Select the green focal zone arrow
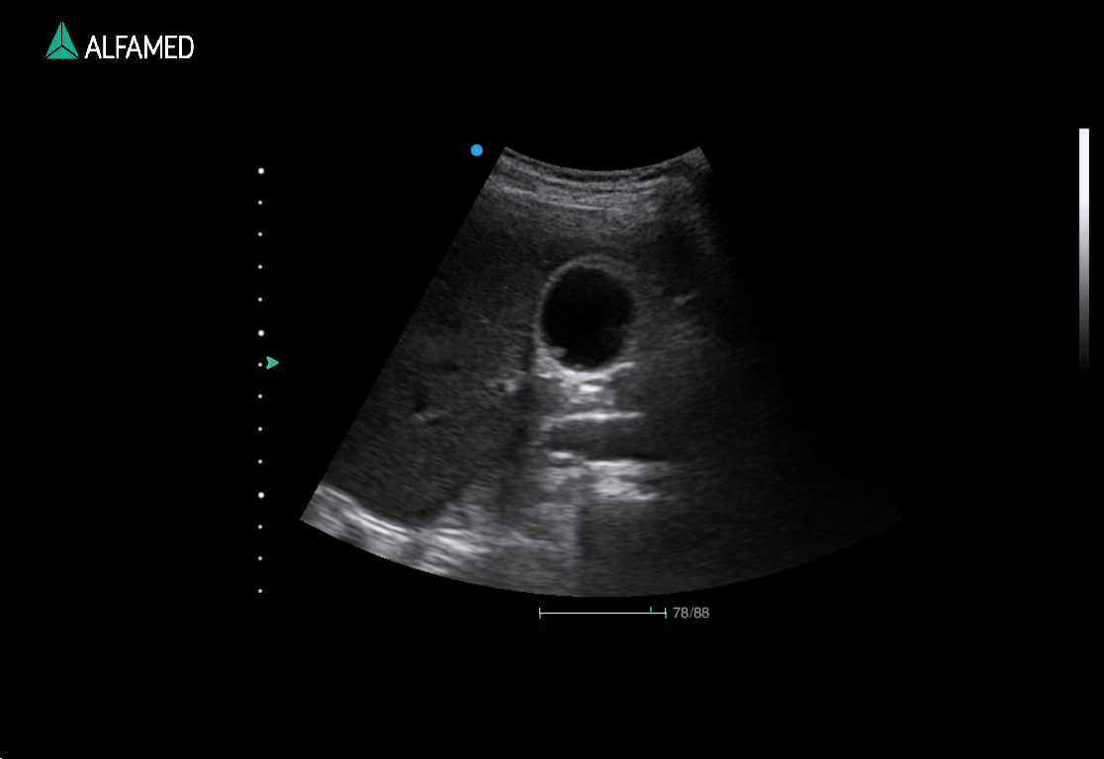Image resolution: width=1104 pixels, height=759 pixels. (x=272, y=363)
